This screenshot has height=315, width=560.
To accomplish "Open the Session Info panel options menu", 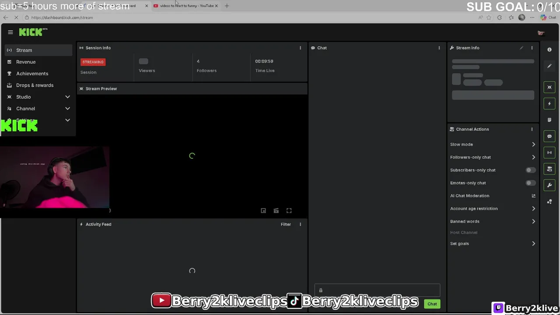I will point(300,48).
